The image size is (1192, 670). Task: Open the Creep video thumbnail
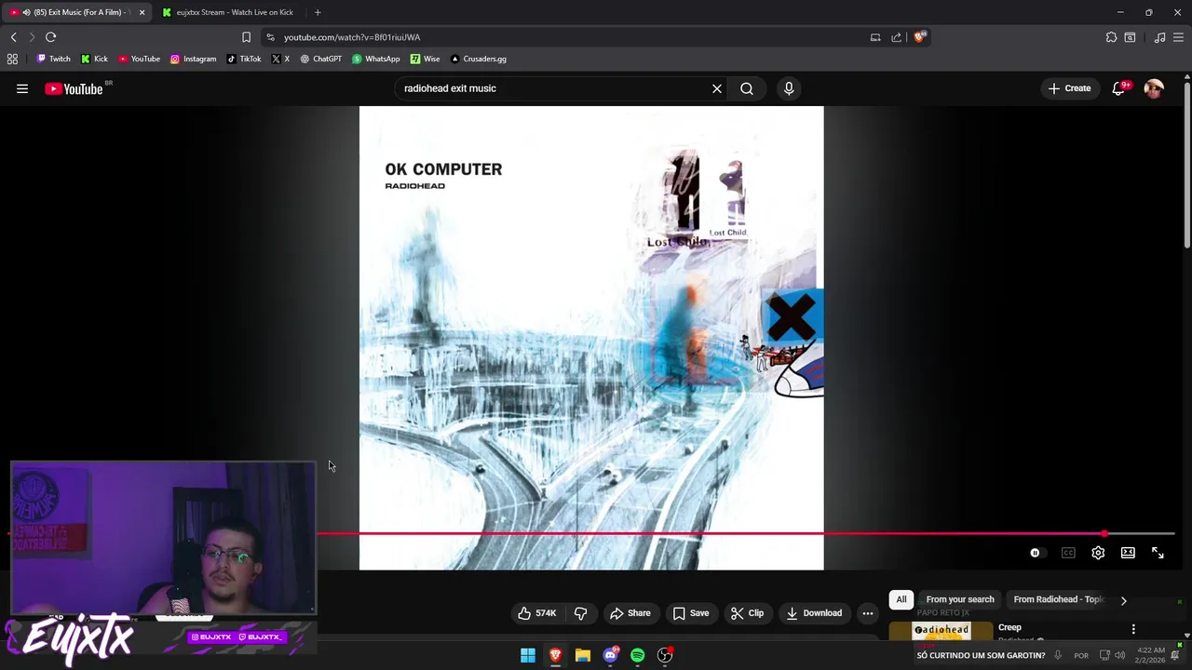pos(941,631)
